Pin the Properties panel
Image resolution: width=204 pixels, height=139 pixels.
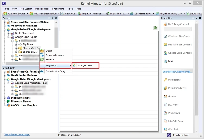coord(196,18)
